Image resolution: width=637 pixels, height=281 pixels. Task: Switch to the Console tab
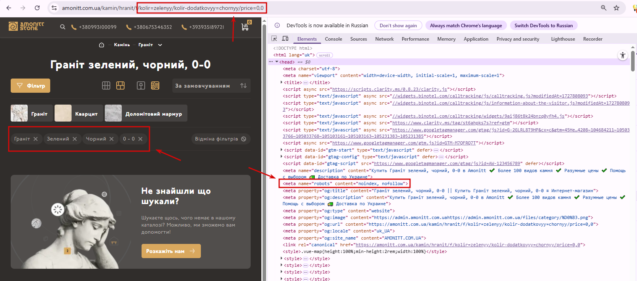[333, 39]
